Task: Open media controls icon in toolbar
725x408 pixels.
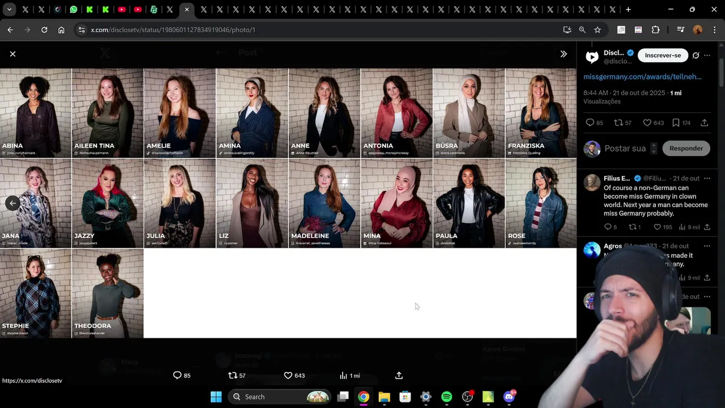Action: pyautogui.click(x=681, y=29)
